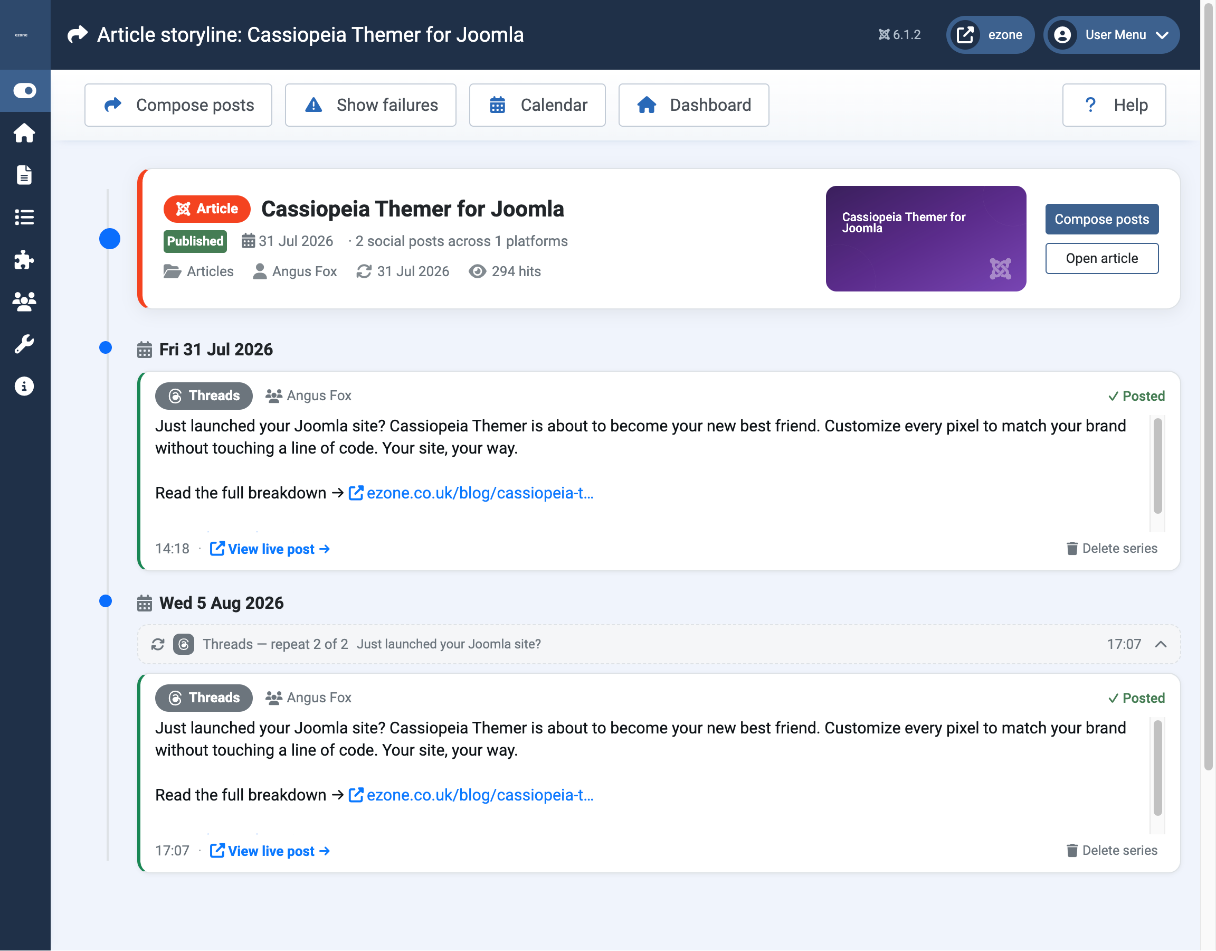Open View live post for the 17:07 post
1216x951 pixels.
(270, 852)
